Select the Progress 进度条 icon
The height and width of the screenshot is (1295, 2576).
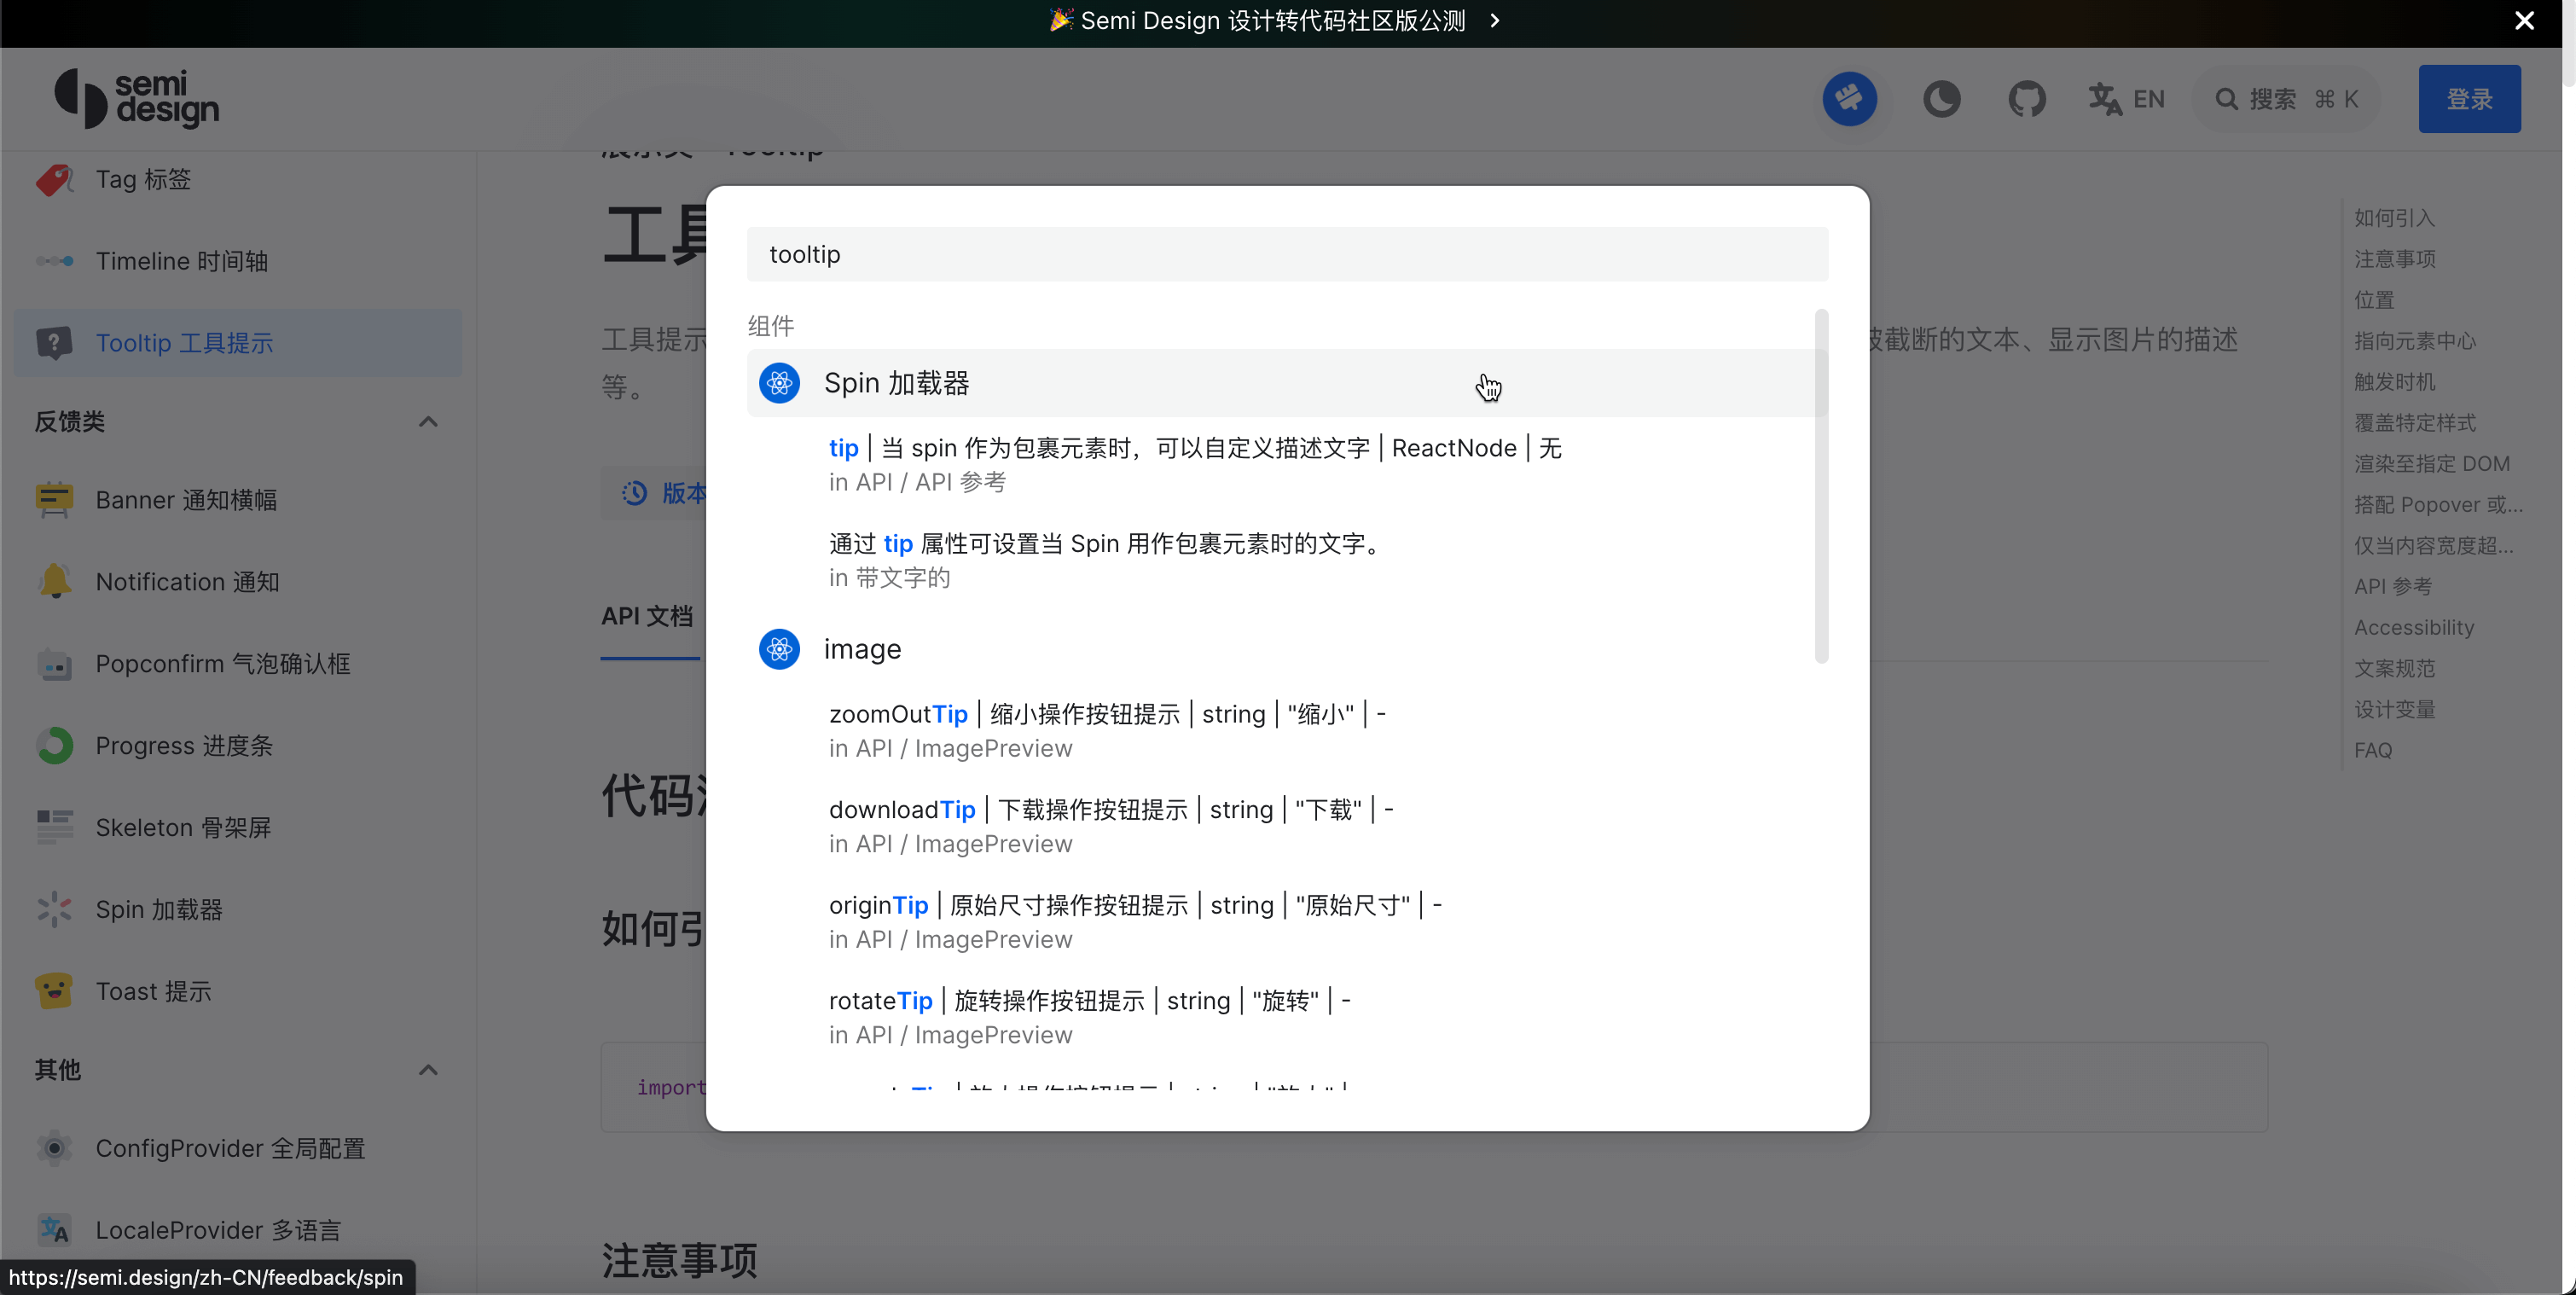click(x=54, y=744)
